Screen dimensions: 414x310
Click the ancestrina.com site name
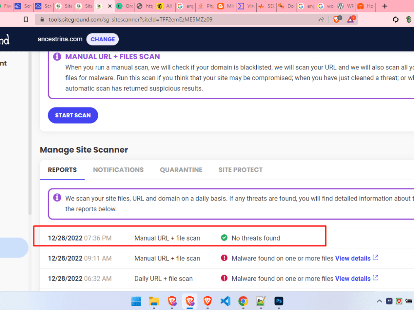pos(60,39)
